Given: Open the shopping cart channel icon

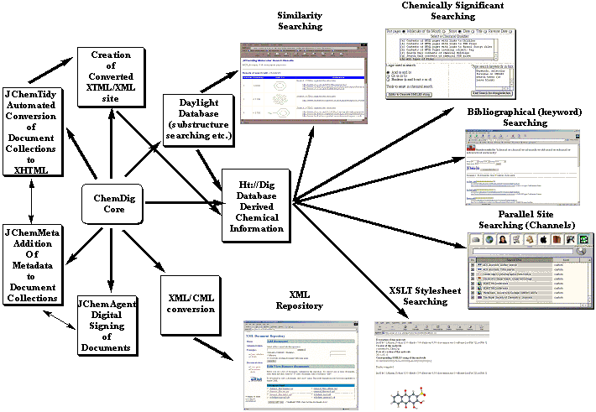Looking at the screenshot, I should tap(516, 239).
